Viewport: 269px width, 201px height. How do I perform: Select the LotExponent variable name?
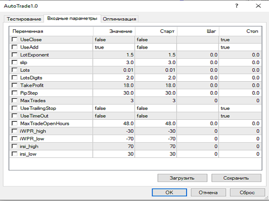point(34,55)
